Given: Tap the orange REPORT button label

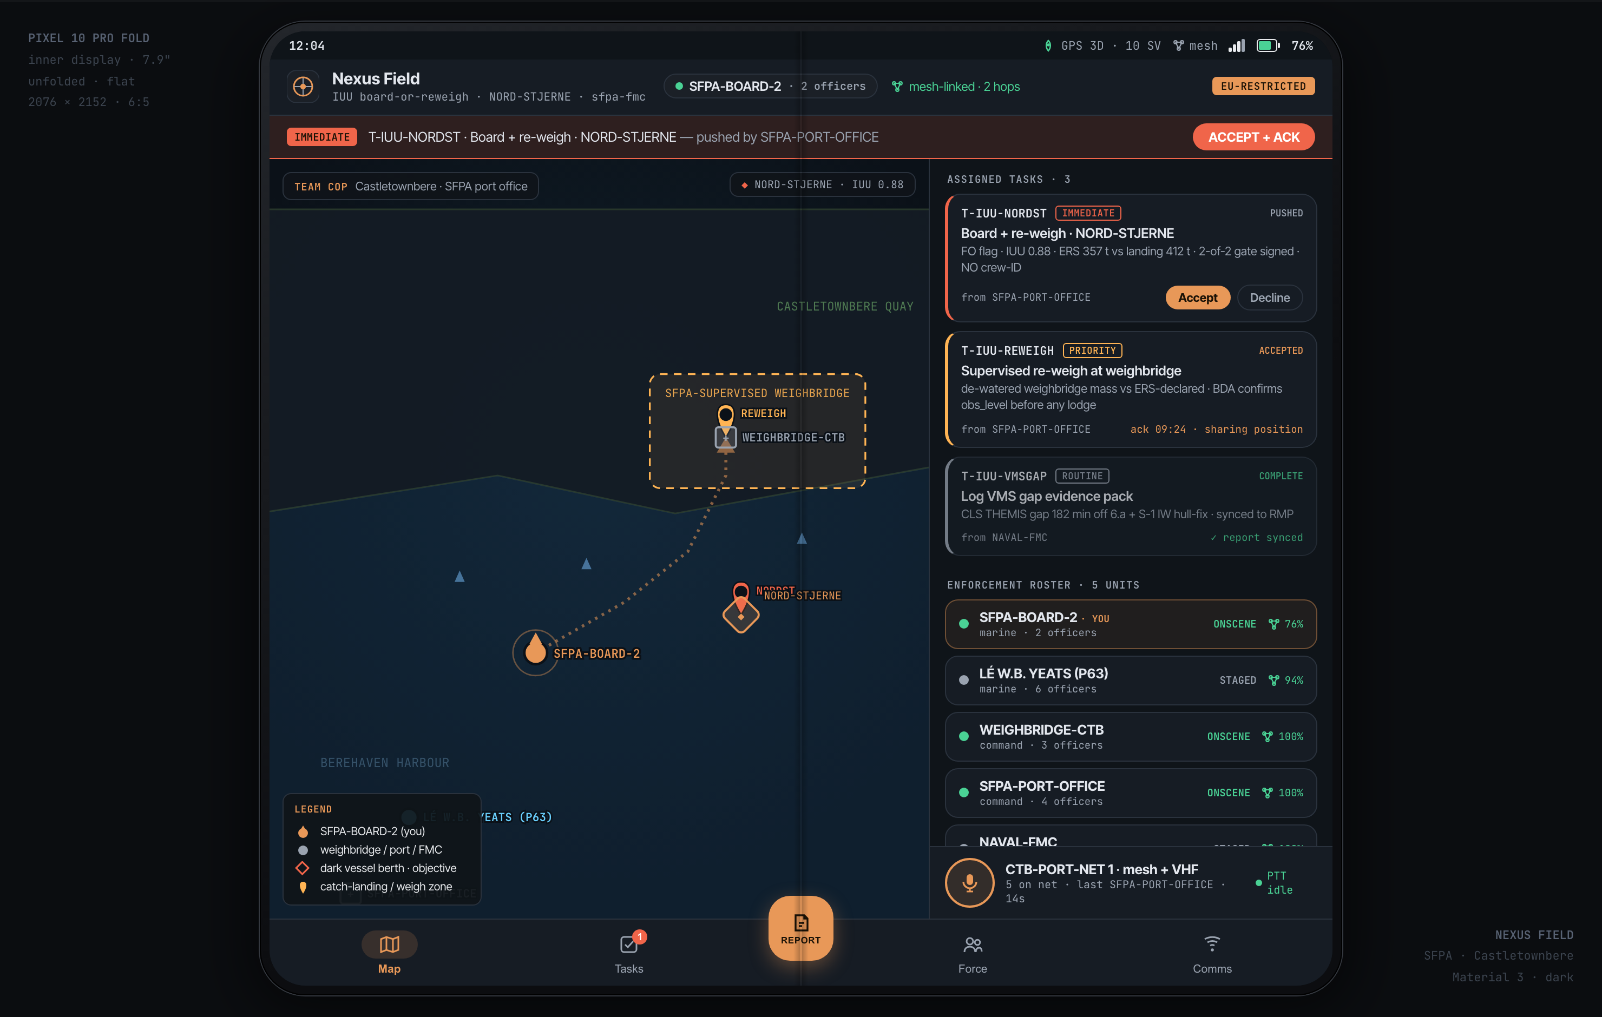Looking at the screenshot, I should tap(801, 940).
